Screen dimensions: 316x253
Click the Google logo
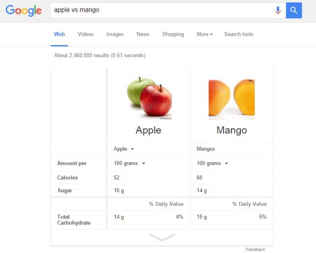click(x=24, y=11)
